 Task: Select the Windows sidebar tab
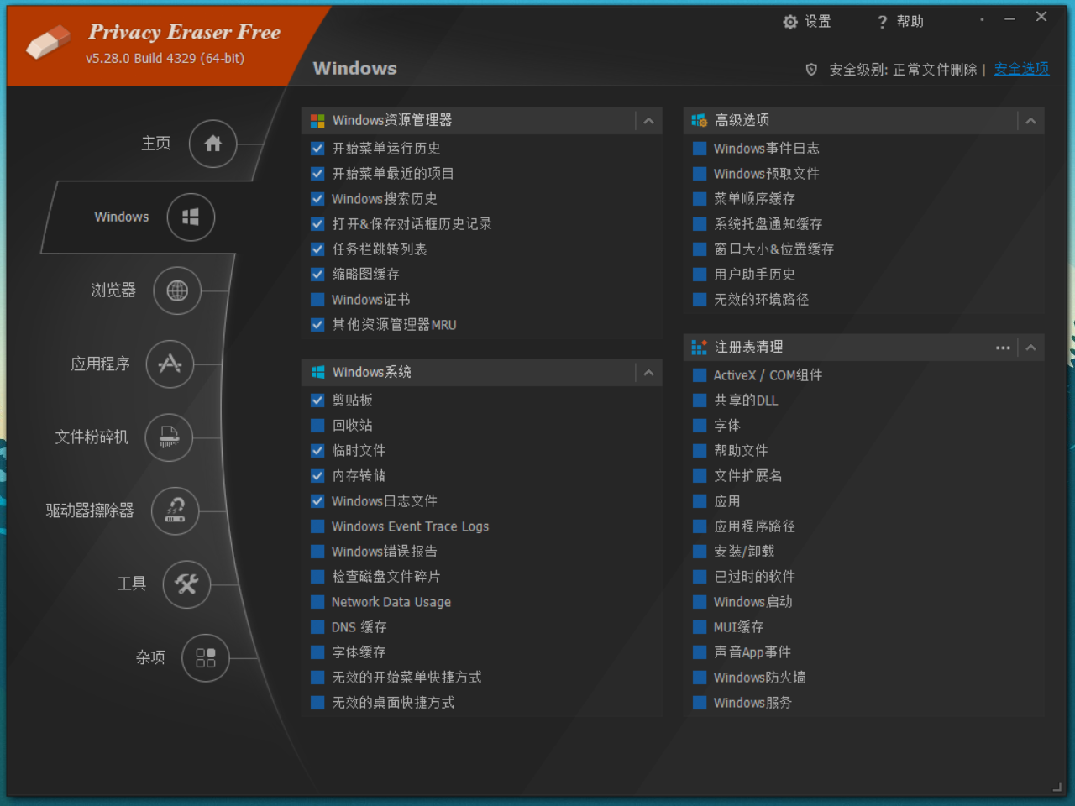pyautogui.click(x=122, y=217)
